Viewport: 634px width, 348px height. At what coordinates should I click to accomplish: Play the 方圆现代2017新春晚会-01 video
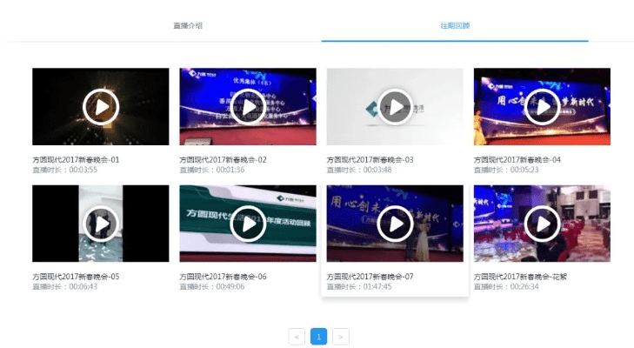click(x=101, y=107)
